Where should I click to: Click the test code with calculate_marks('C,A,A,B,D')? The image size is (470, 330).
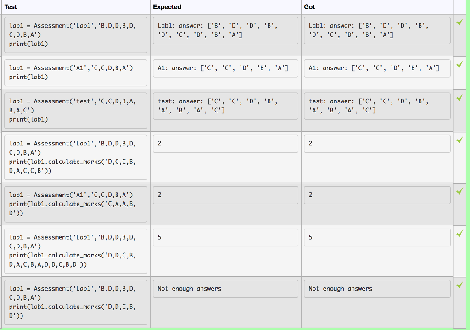[x=76, y=204]
